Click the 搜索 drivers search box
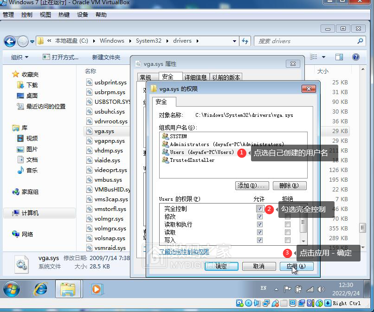Image resolution: width=374 pixels, height=312 pixels. point(306,41)
